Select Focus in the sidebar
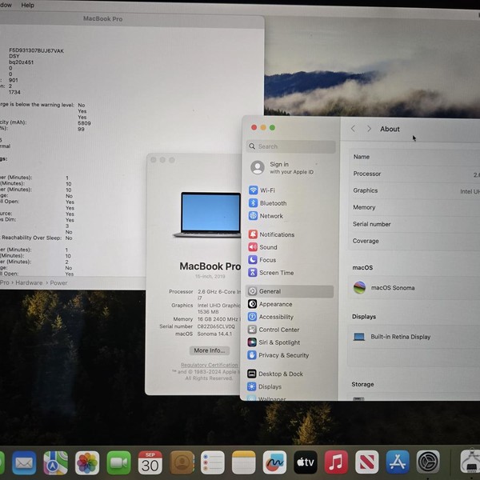The image size is (480, 480). (262, 260)
